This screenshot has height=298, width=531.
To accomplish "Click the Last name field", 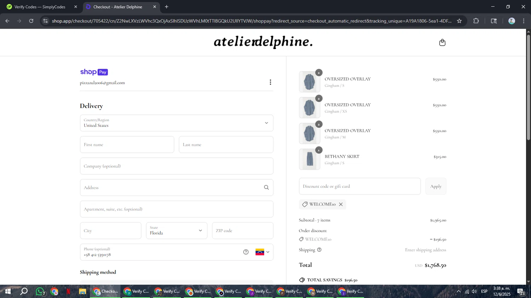I will click(x=226, y=144).
